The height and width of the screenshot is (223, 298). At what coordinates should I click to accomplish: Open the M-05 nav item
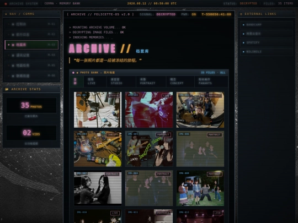[x=31, y=66]
